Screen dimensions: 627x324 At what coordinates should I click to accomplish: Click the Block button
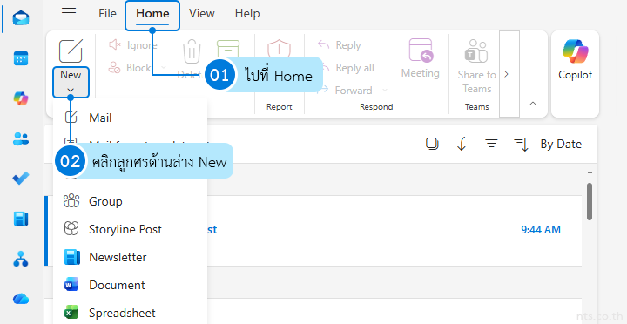pos(130,68)
